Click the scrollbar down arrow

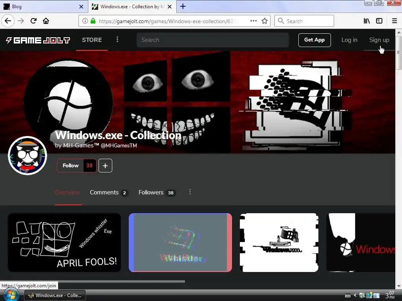pos(399,286)
